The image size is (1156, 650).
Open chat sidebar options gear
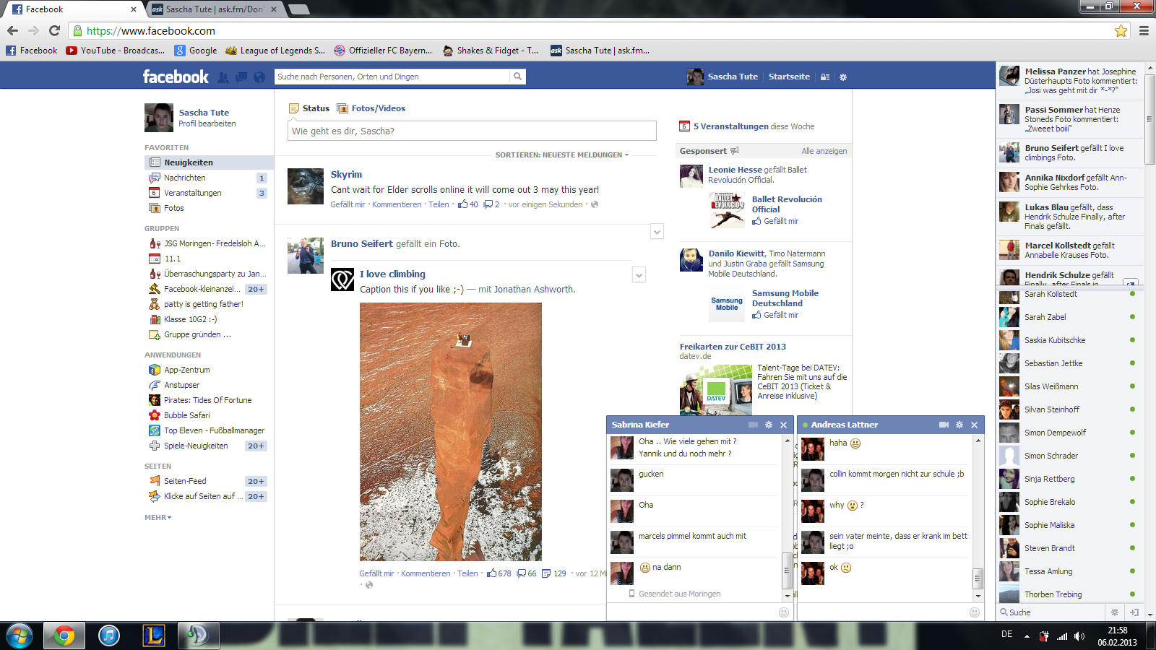pos(1115,612)
